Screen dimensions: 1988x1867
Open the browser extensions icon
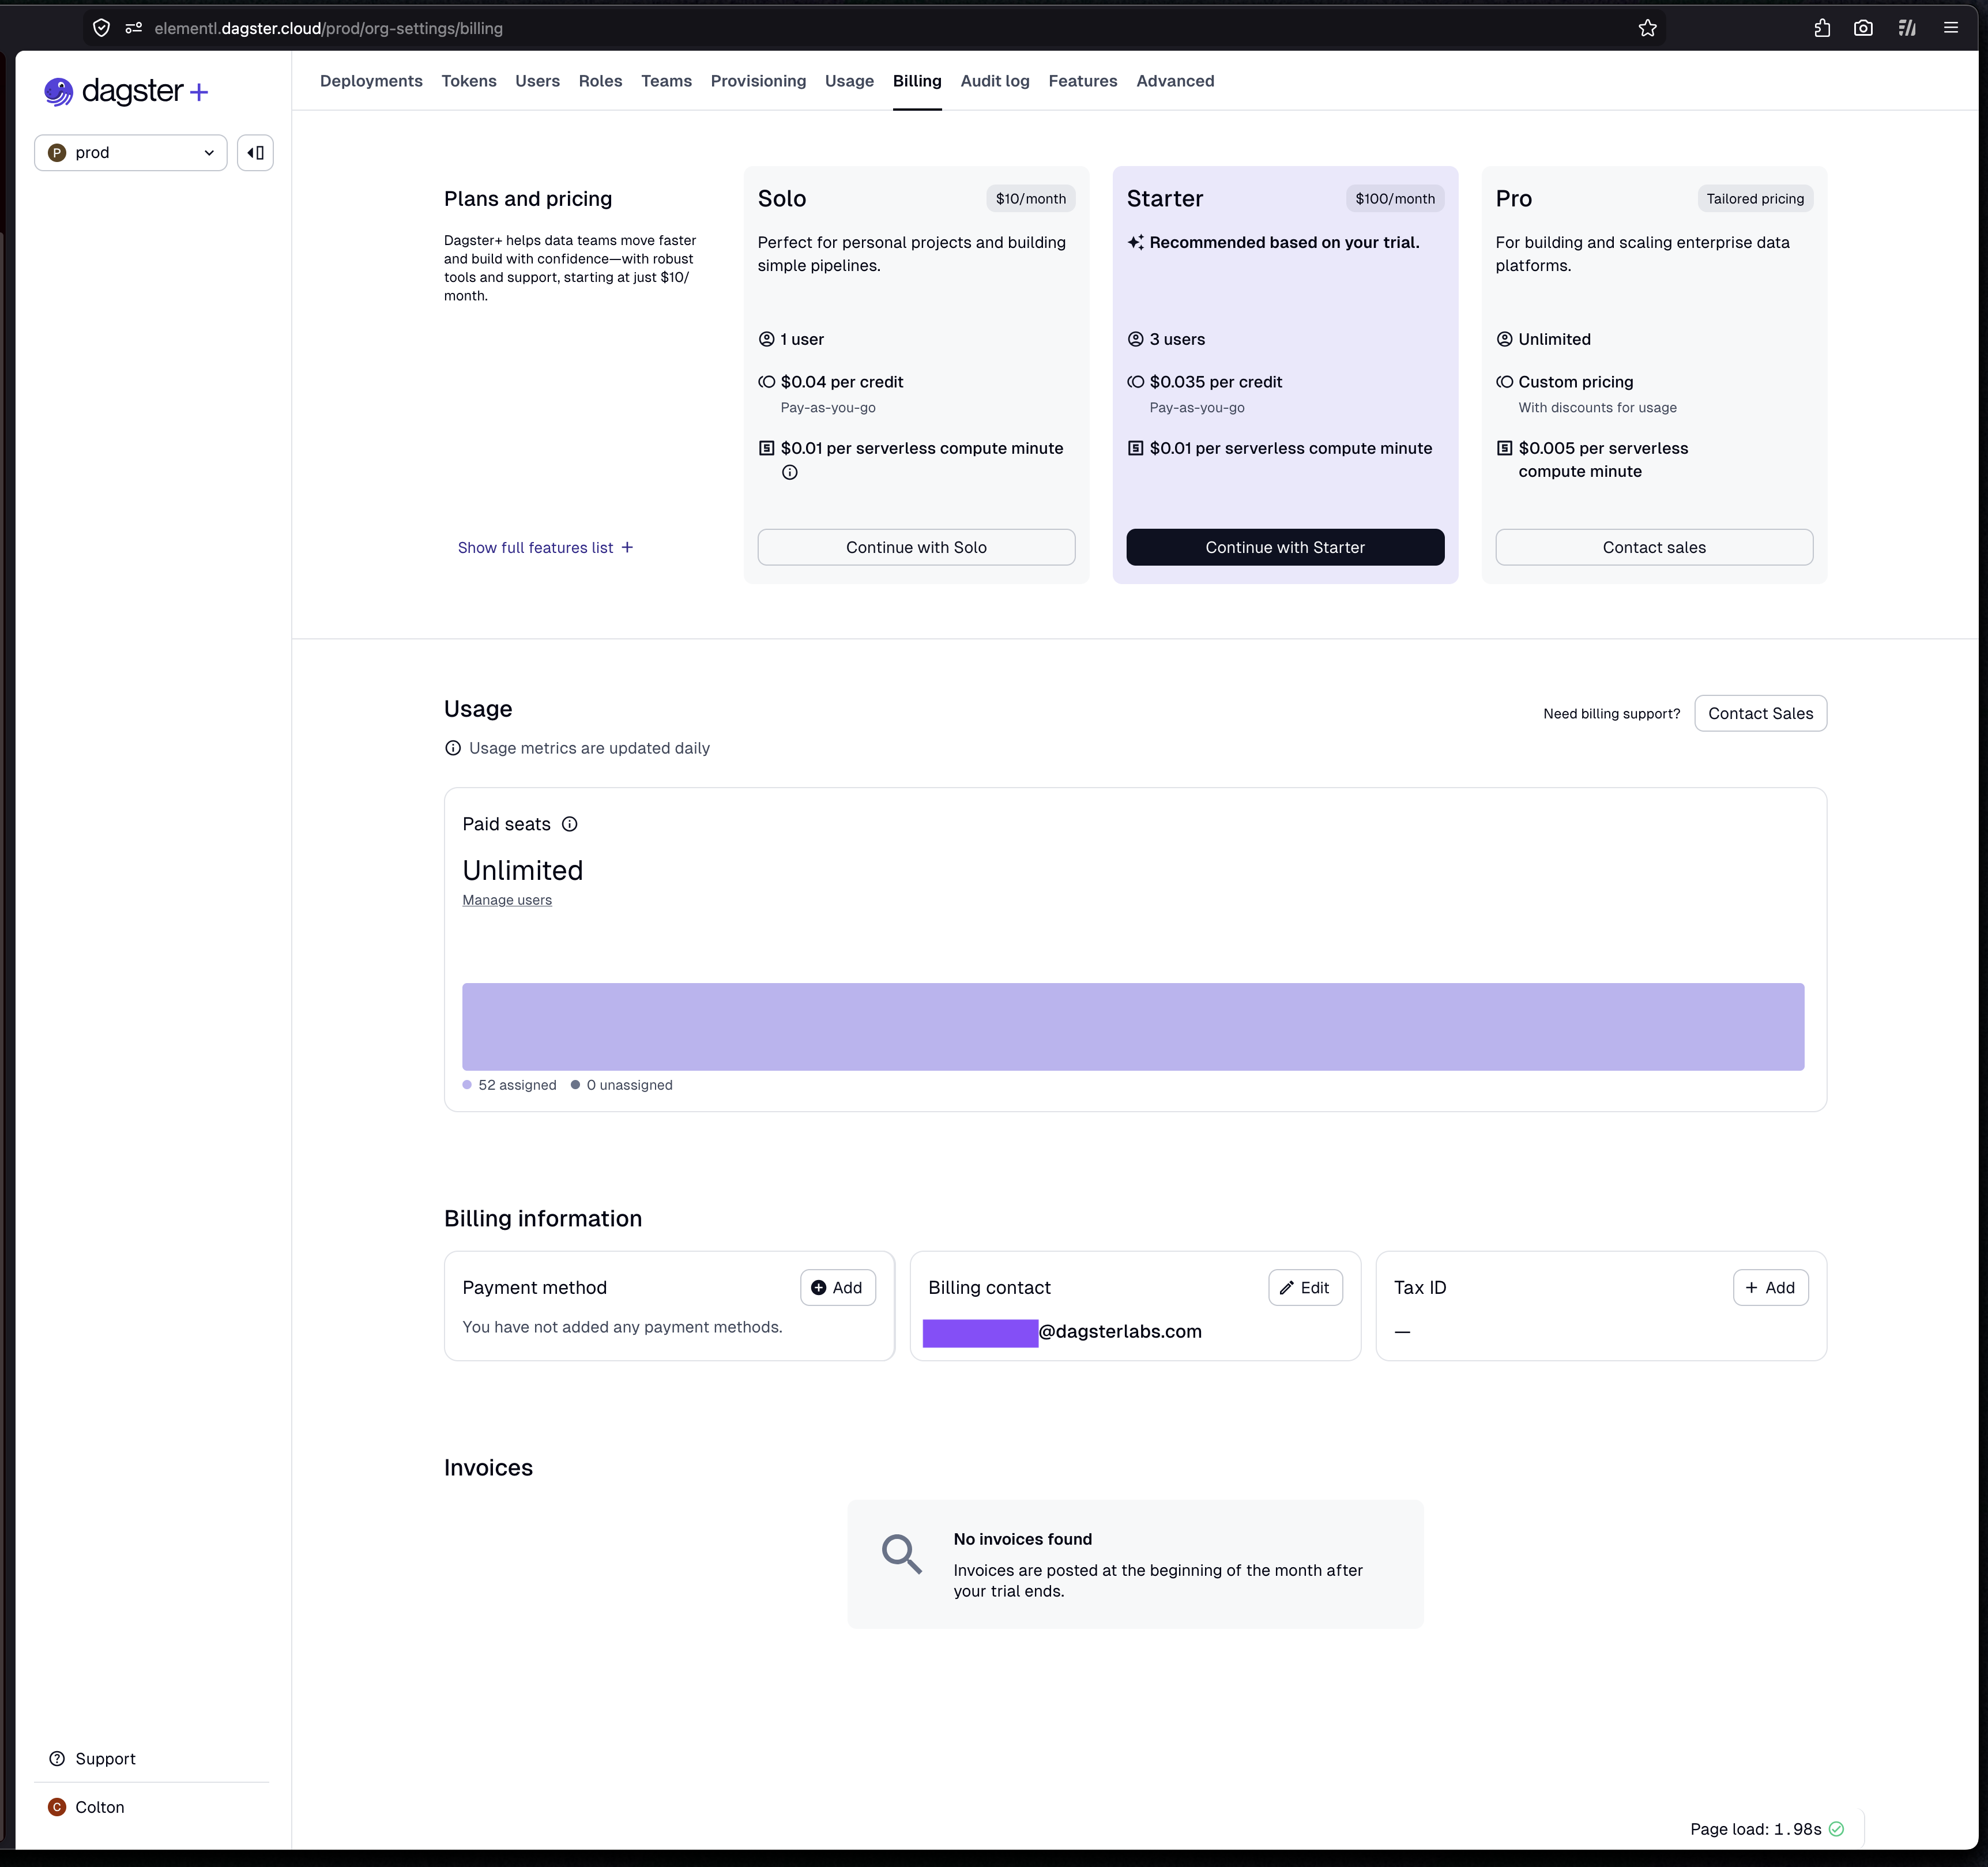(1822, 28)
